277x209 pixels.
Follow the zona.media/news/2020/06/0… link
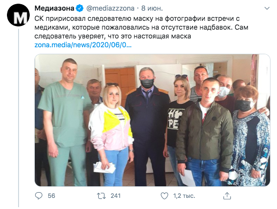tap(83, 45)
